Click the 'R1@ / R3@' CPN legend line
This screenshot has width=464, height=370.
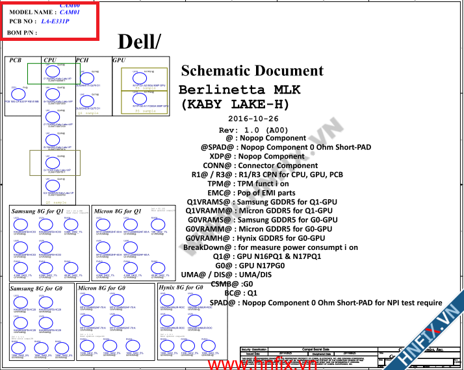click(267, 175)
